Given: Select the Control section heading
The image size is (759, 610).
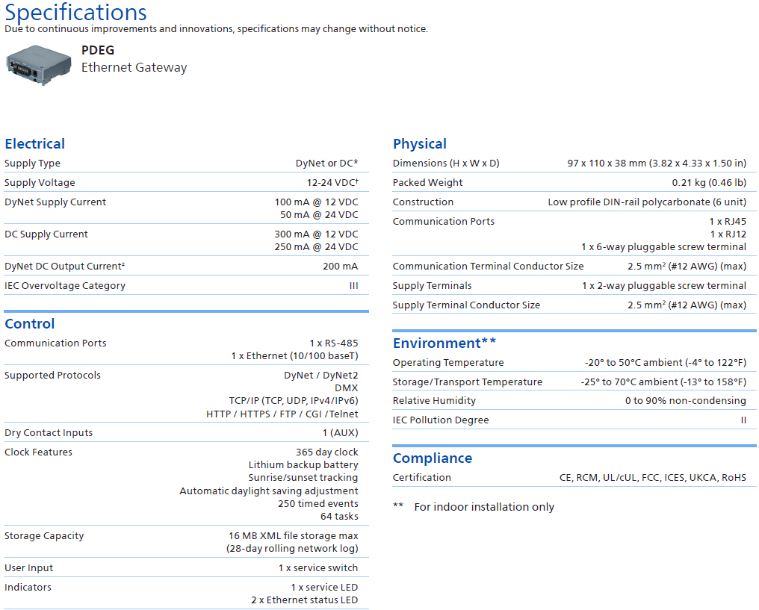Looking at the screenshot, I should (30, 324).
